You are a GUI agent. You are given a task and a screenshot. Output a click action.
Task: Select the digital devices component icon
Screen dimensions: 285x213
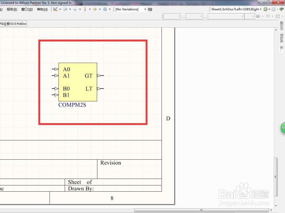click(85, 9)
